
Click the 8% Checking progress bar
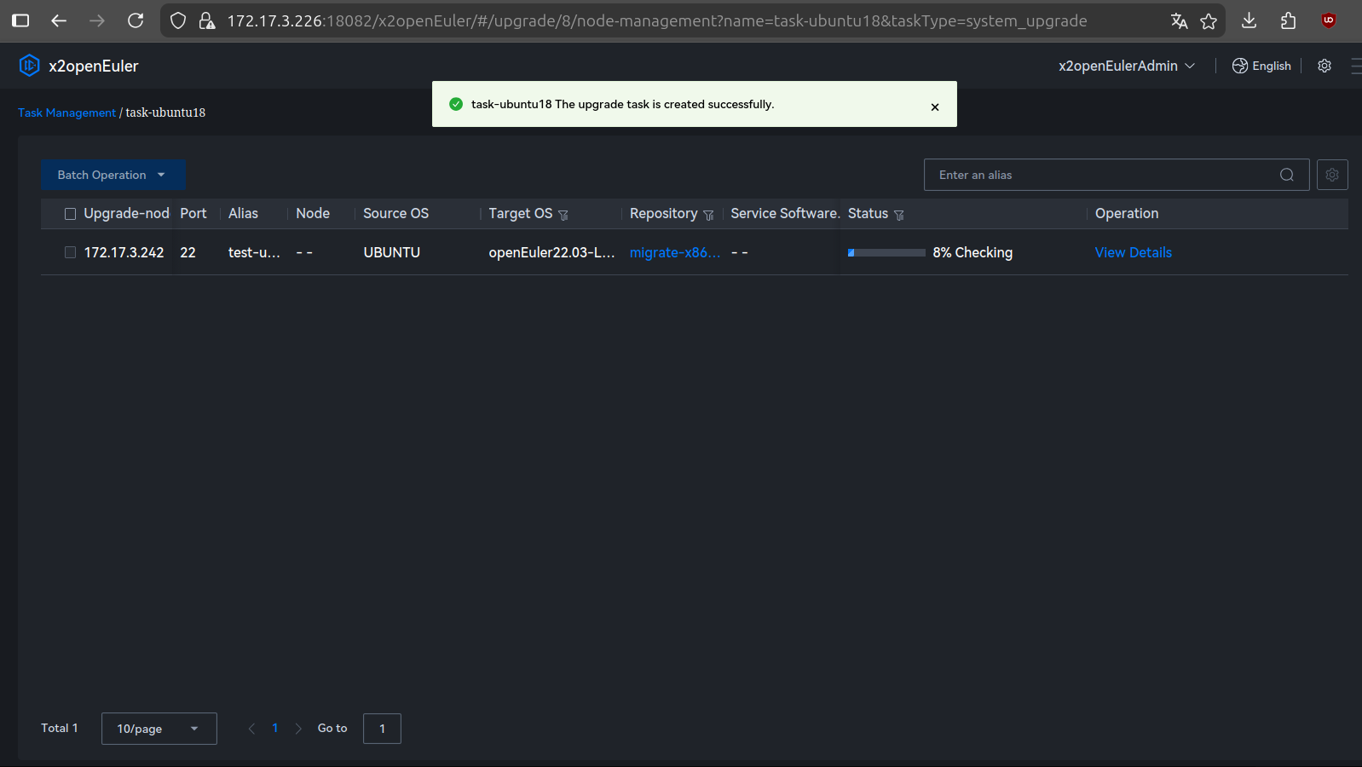click(x=886, y=252)
